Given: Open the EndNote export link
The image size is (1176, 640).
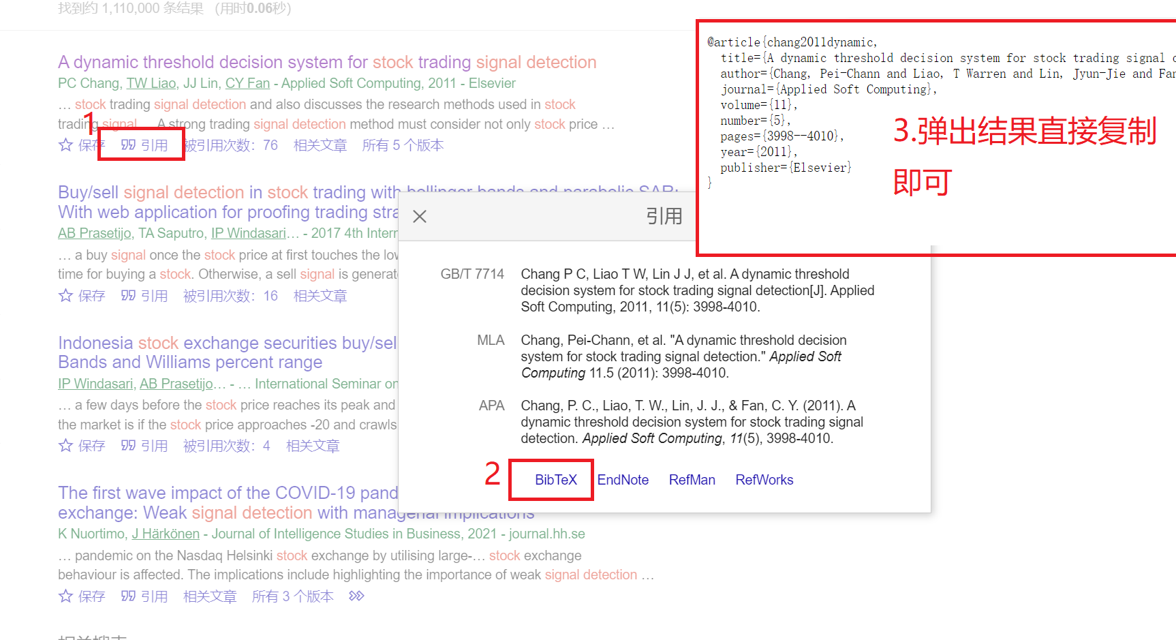Looking at the screenshot, I should tap(623, 480).
